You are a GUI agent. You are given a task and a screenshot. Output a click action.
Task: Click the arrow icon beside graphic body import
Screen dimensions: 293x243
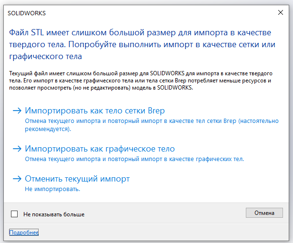point(18,149)
